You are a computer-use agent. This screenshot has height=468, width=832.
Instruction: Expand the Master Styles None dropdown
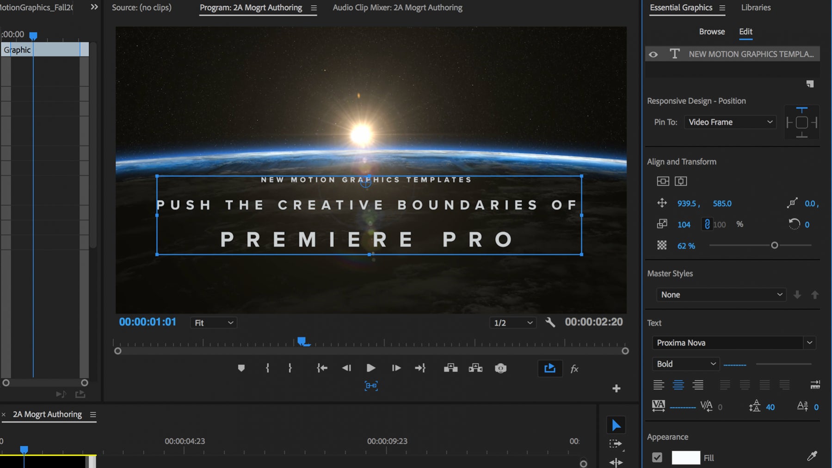(x=721, y=295)
